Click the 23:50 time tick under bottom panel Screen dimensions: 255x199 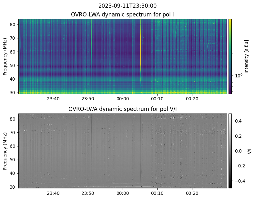click(88, 193)
